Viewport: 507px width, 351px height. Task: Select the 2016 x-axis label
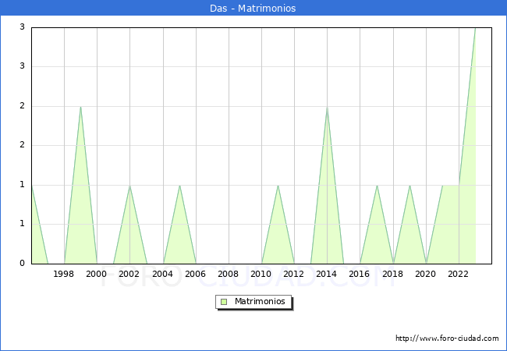[360, 274]
